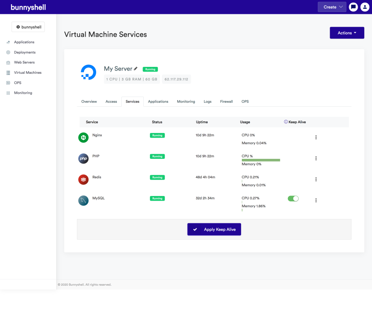
Task: Click the My Server title
Action: pos(118,69)
